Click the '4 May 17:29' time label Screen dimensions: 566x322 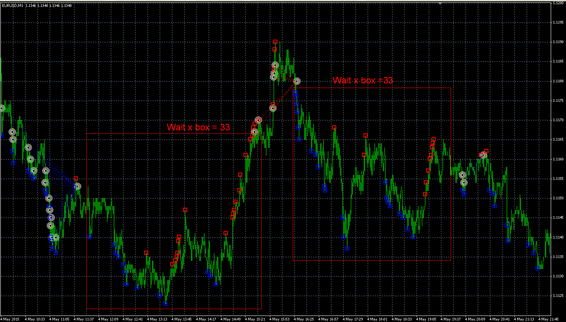click(x=353, y=319)
